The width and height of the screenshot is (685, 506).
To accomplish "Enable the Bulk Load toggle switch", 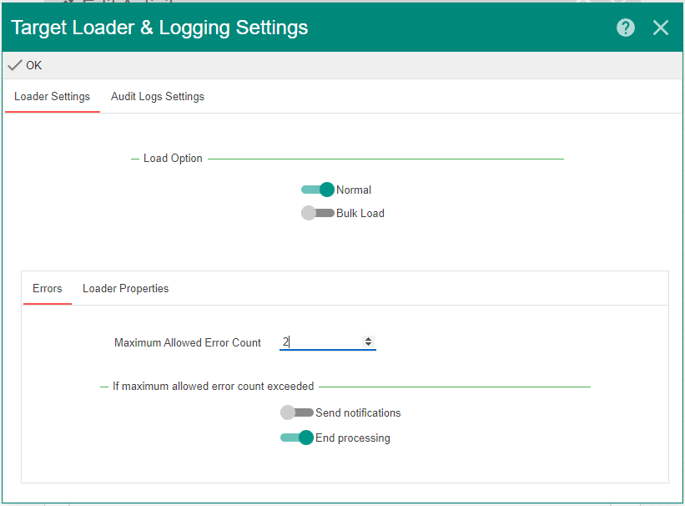I will 318,213.
